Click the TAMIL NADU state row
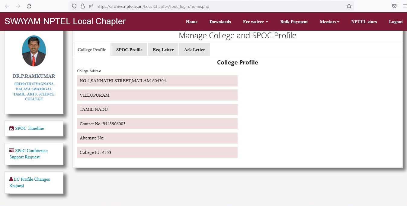This screenshot has height=206, width=407. 157,109
